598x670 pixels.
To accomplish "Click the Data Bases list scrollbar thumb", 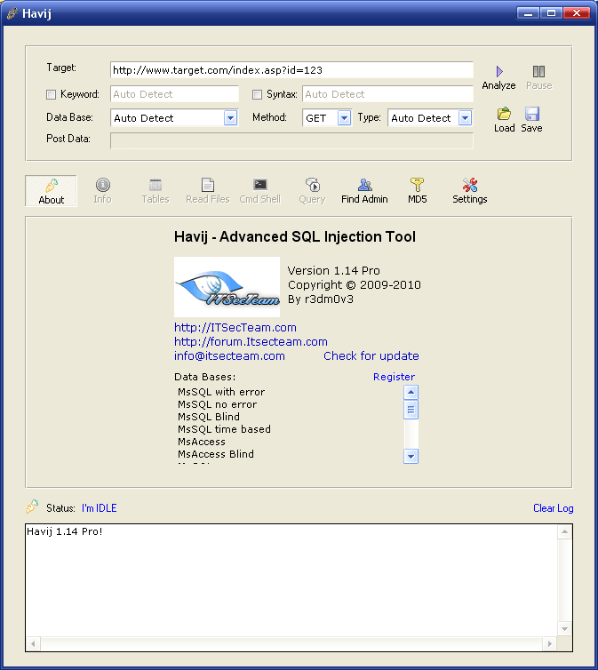I will pos(411,410).
